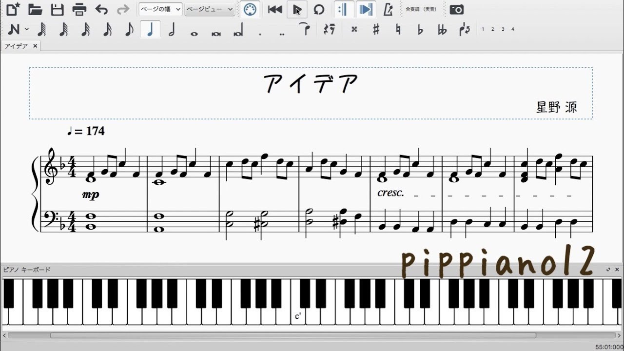Screen dimensions: 624x351
Task: Toggle the metronome
Action: click(388, 9)
